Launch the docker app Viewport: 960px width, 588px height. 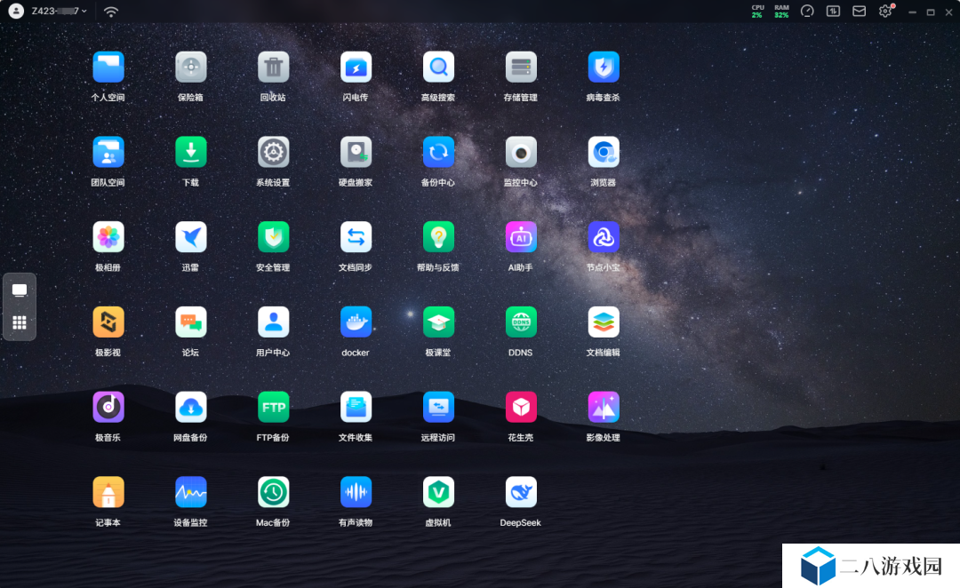pos(356,322)
